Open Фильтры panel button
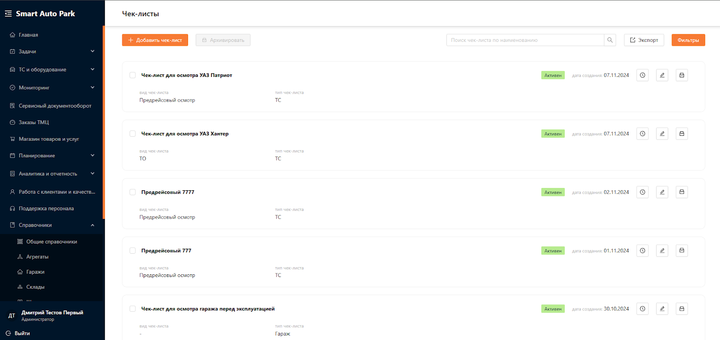The width and height of the screenshot is (720, 340). [688, 40]
